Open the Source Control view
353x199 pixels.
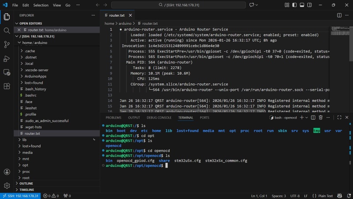[x=7, y=45]
